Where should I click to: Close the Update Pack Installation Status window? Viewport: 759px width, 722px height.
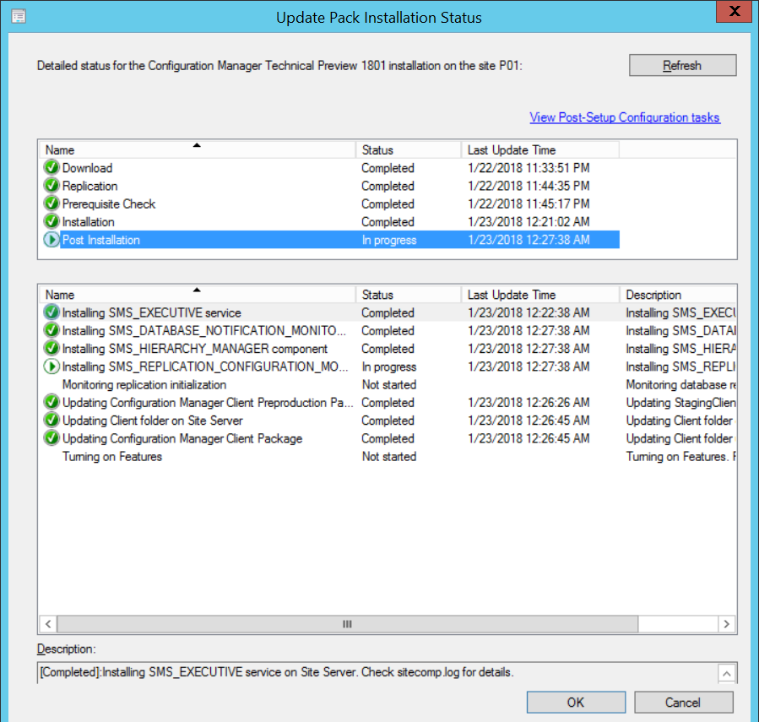pos(735,11)
